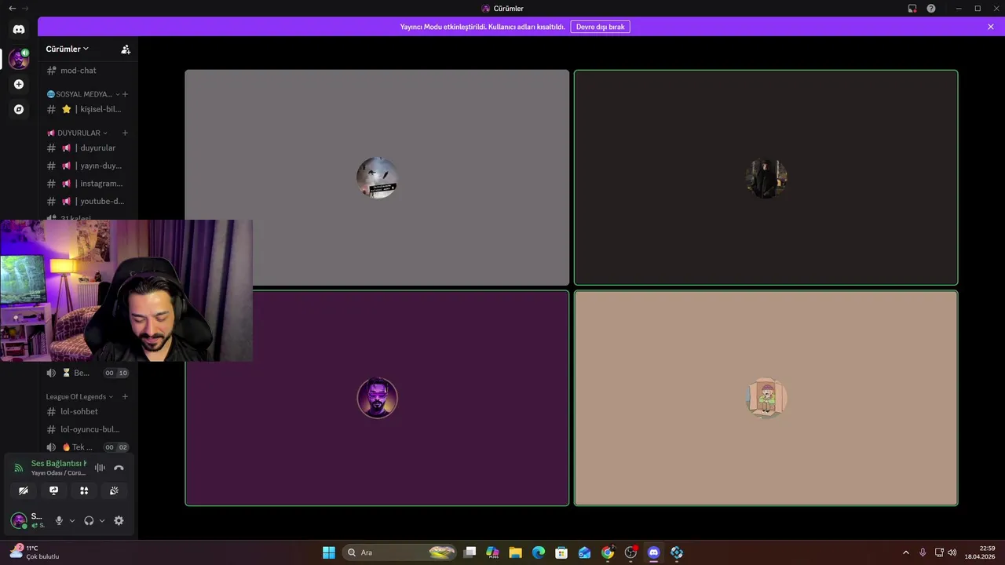1005x565 pixels.
Task: Open the Windows Start menu
Action: [329, 552]
